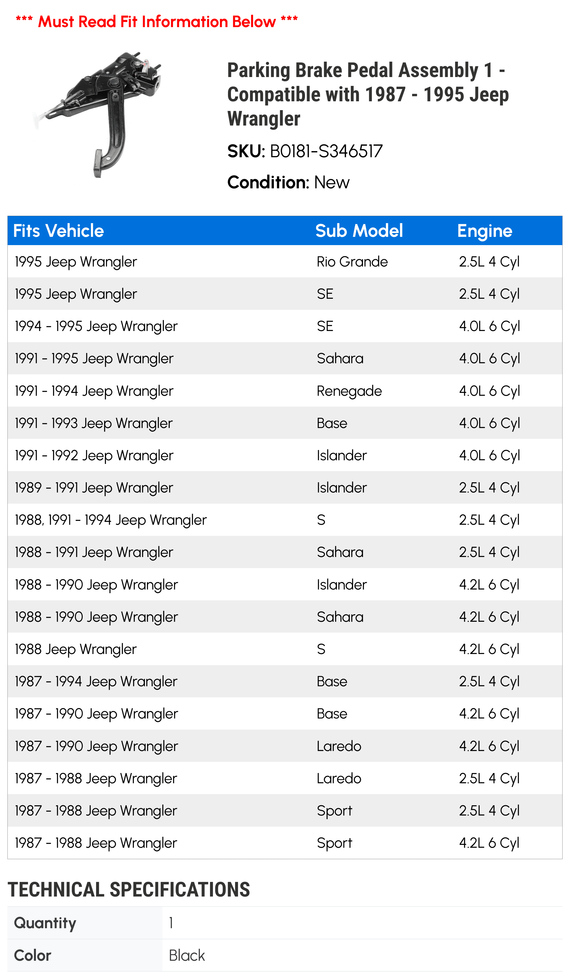
Task: Click the last Sport 4.2L 6 Cyl row
Action: pyautogui.click(x=285, y=843)
